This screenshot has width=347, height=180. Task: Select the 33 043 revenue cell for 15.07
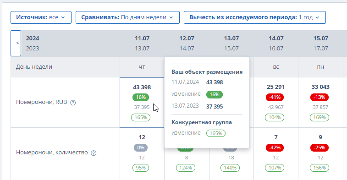(320, 103)
